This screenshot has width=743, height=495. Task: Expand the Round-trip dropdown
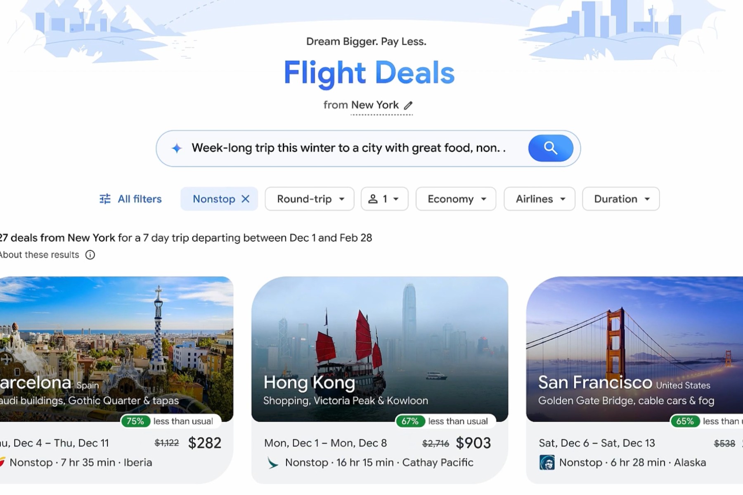point(310,199)
